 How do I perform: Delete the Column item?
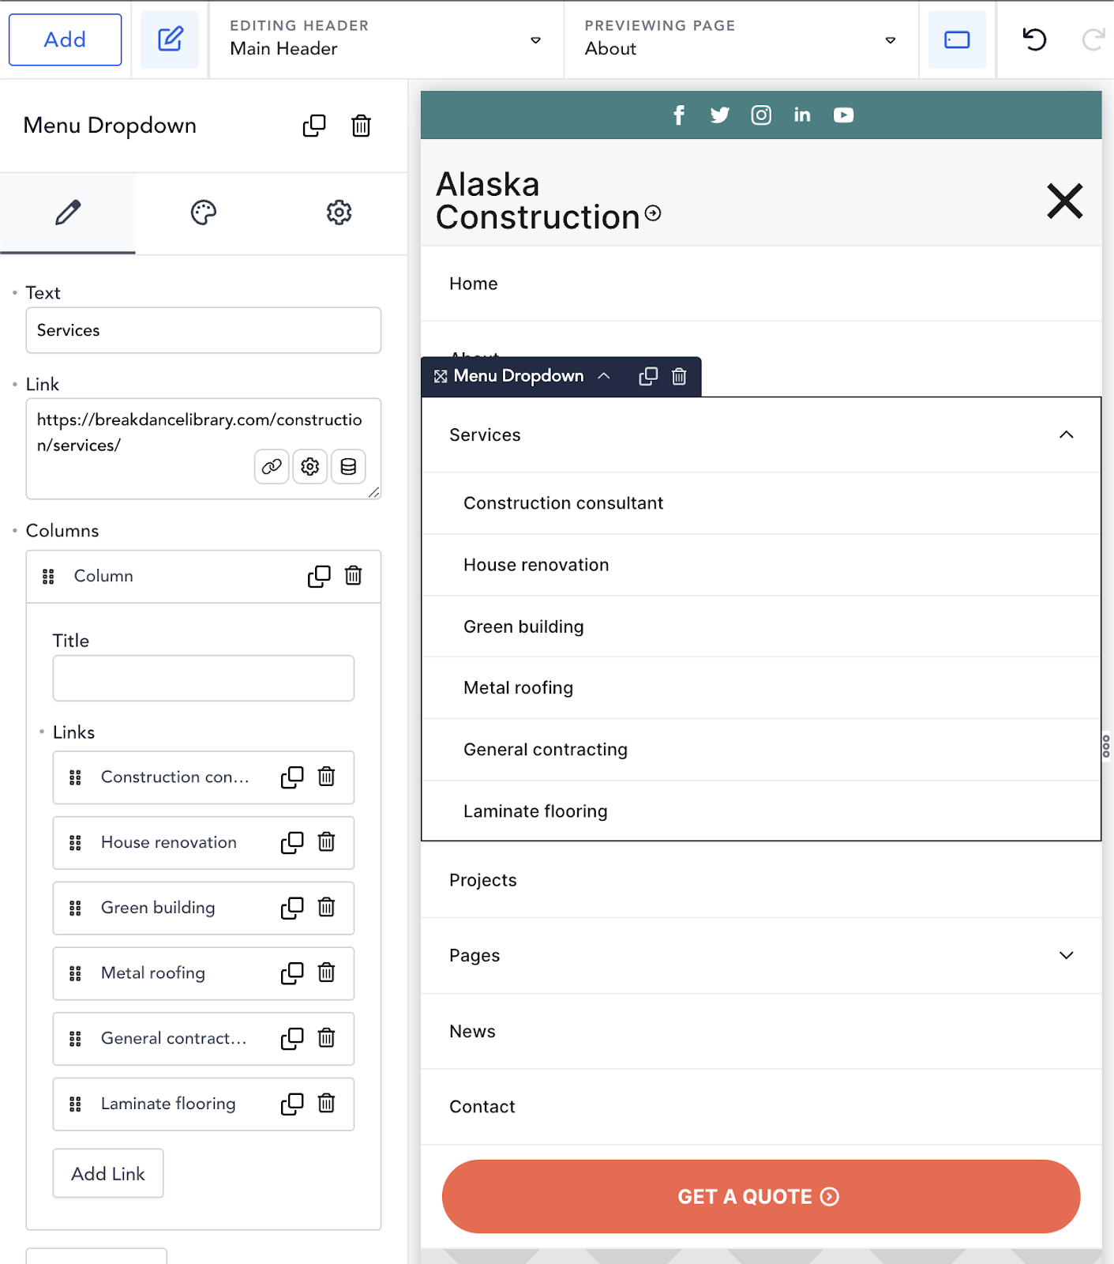(x=354, y=576)
